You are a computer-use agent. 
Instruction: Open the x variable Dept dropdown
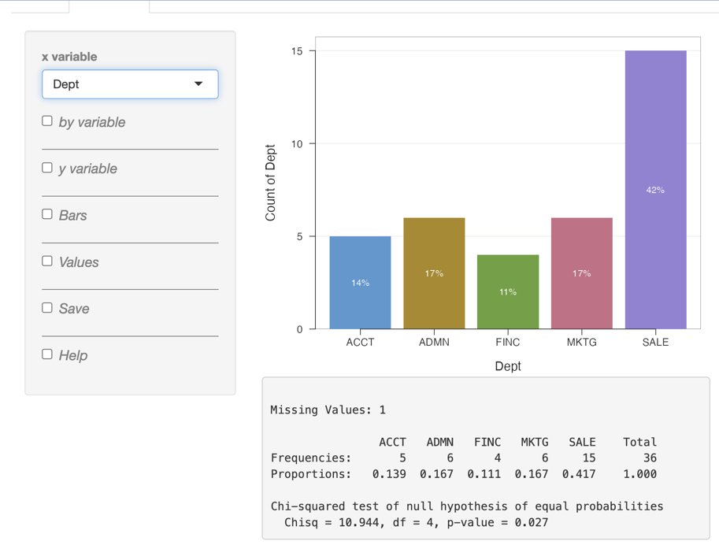(118, 84)
